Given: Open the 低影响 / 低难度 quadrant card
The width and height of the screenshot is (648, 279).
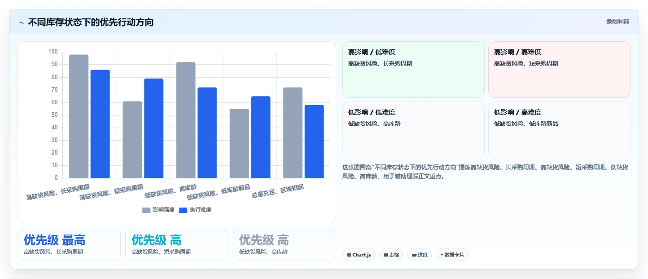Looking at the screenshot, I should 413,130.
